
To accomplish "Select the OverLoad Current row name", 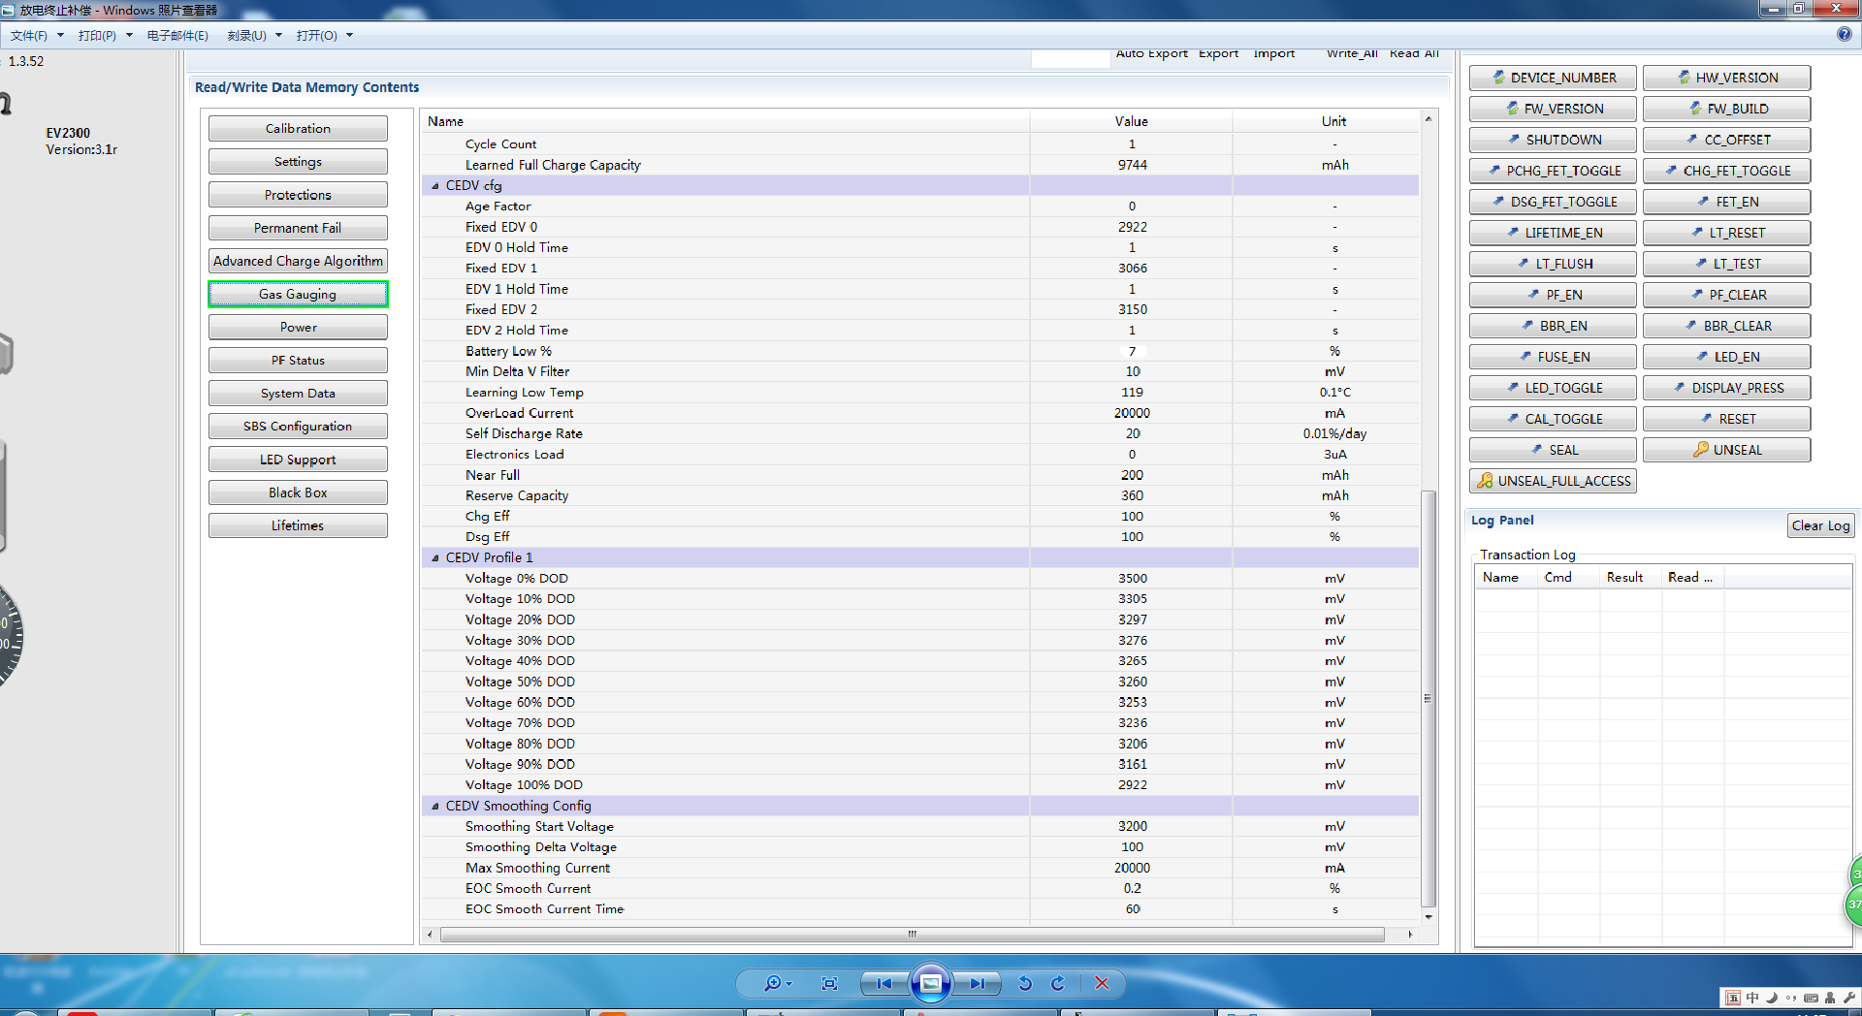I will point(519,413).
